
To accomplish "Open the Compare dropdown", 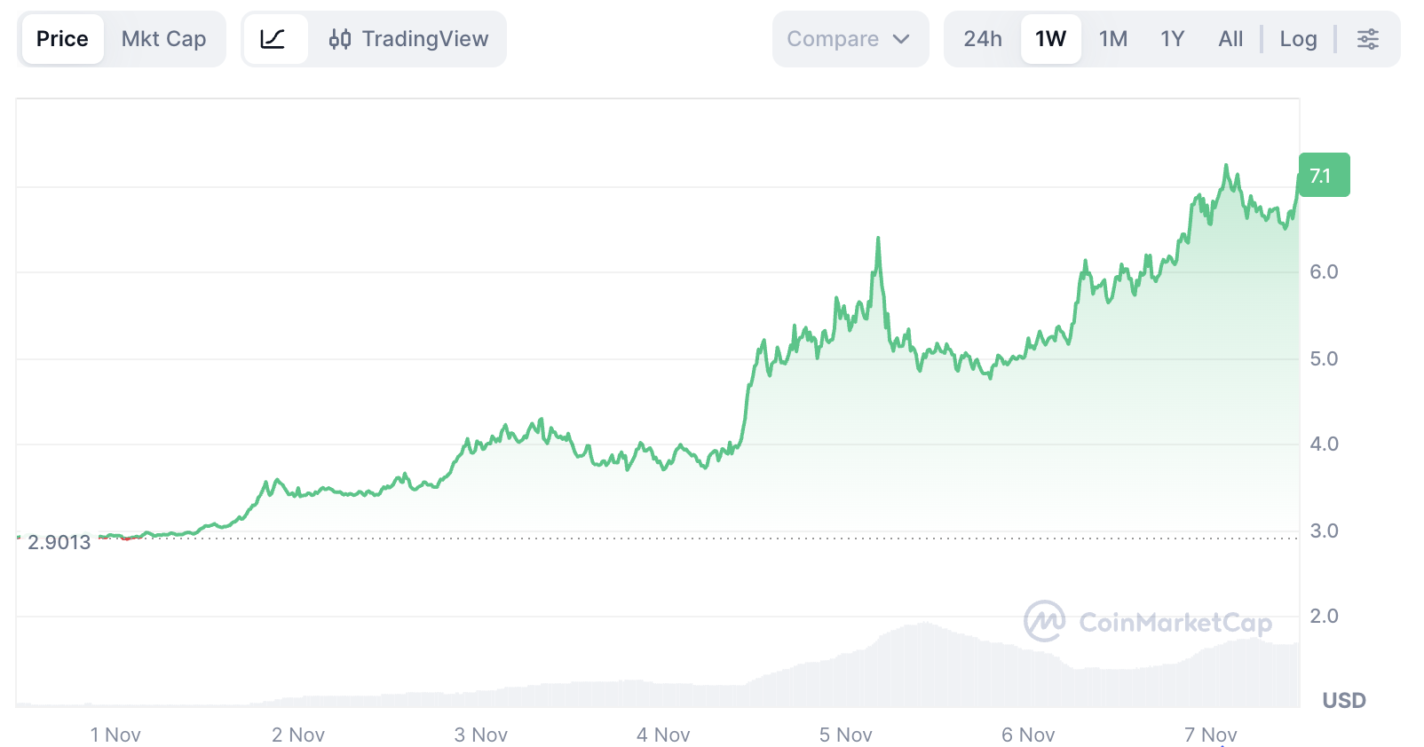I will pyautogui.click(x=850, y=38).
